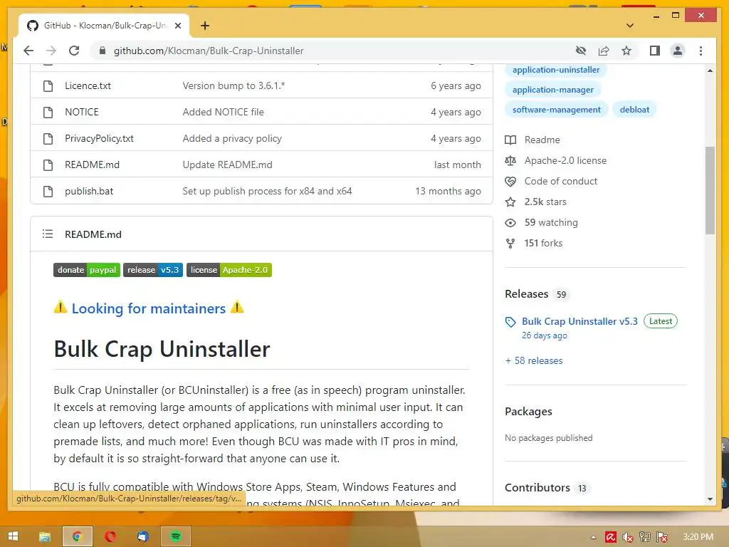Screen dimensions: 729x547
Task: Open the browser side panel
Action: (x=655, y=51)
